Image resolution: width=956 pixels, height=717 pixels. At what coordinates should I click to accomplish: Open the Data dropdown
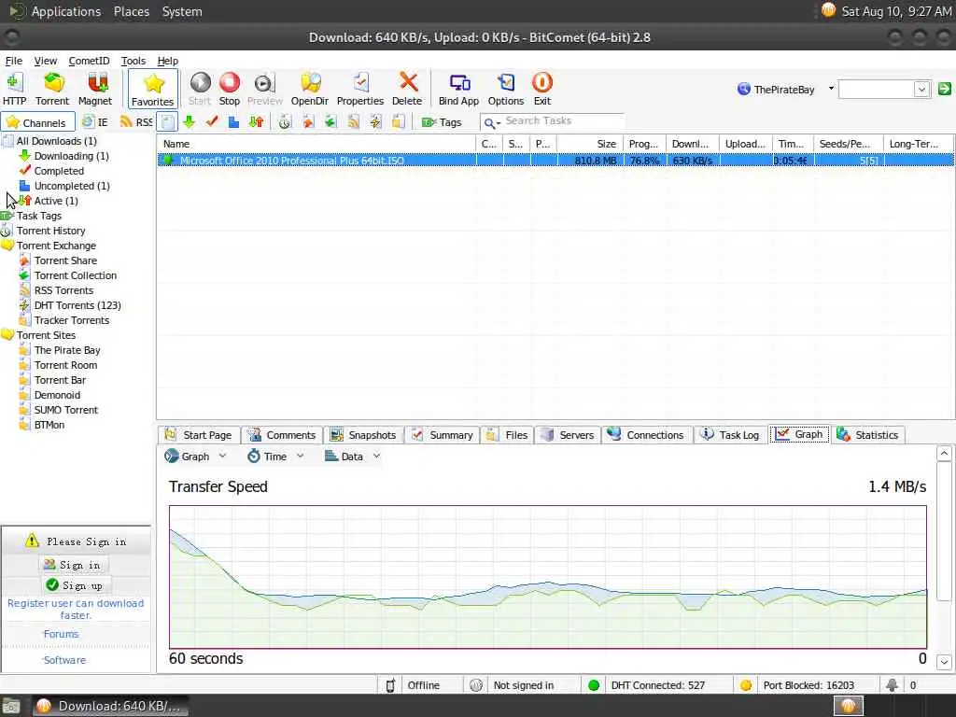[352, 456]
